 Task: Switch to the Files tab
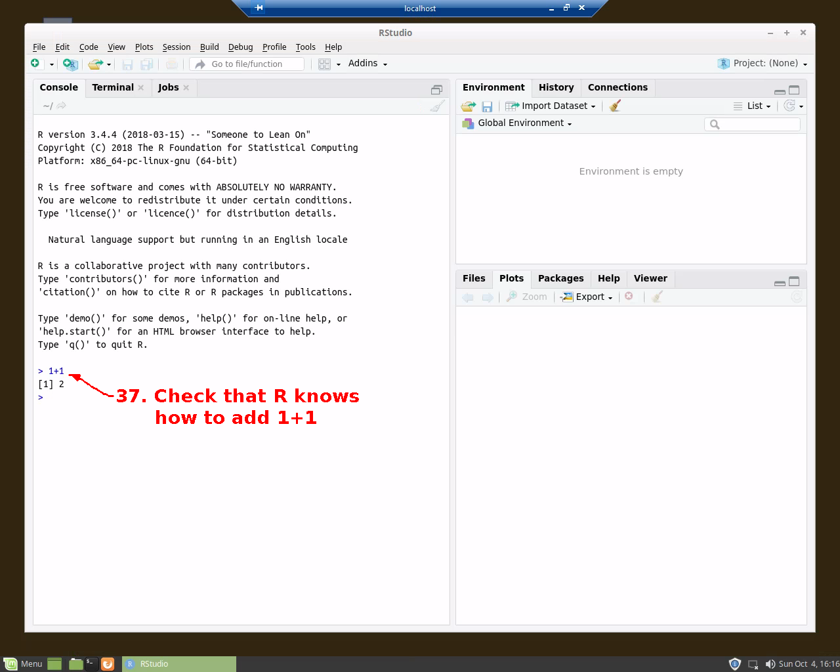474,278
